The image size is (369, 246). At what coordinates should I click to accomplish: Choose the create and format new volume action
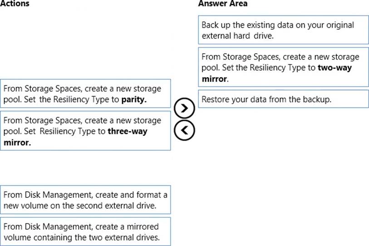85,200
